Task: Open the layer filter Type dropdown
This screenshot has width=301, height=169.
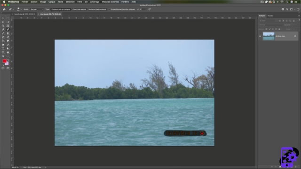Action: tap(268, 21)
